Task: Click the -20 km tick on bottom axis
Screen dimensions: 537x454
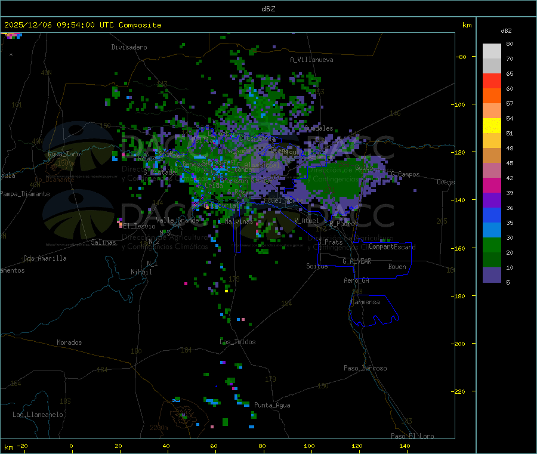Action: (23, 446)
